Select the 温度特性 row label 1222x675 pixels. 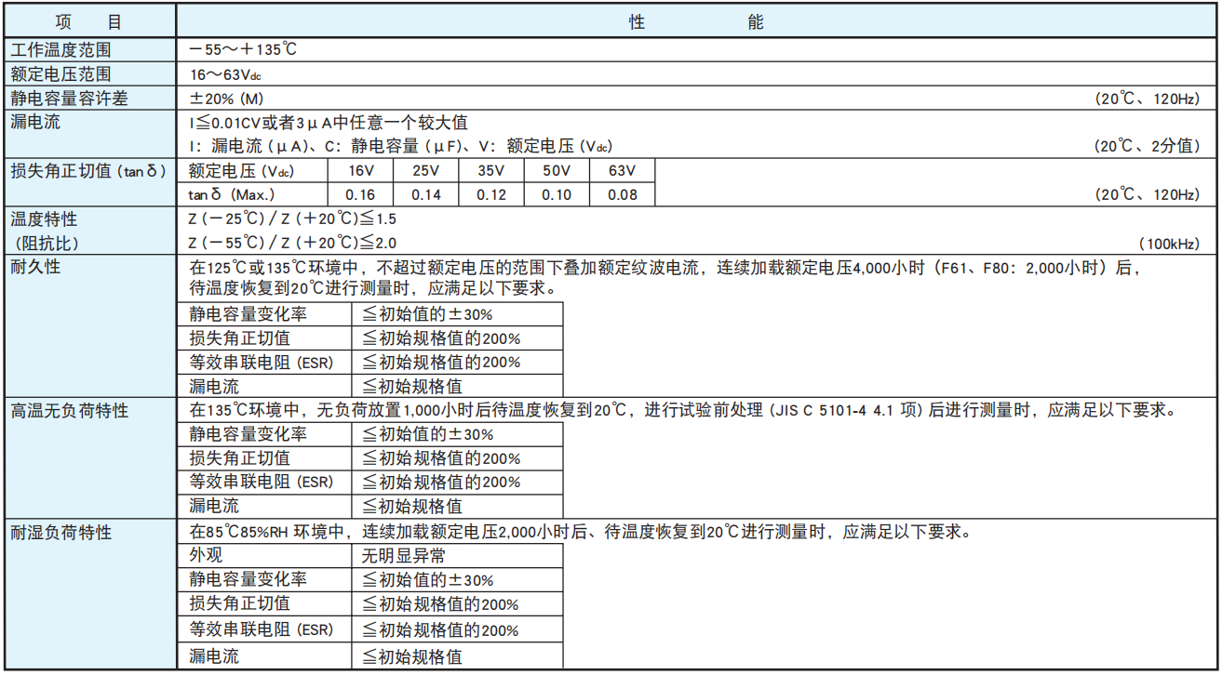tap(44, 219)
